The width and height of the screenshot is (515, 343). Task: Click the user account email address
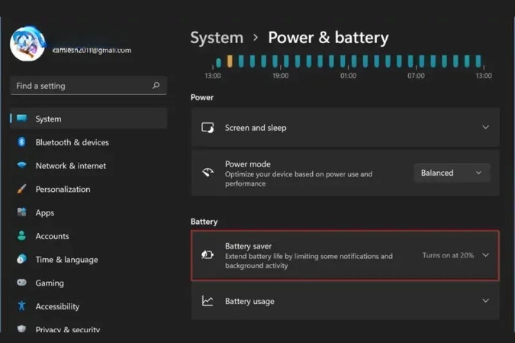coord(91,50)
